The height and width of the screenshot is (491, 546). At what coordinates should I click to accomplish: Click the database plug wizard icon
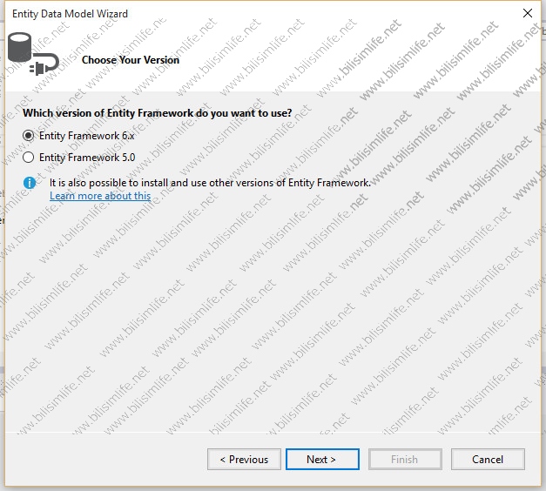[33, 54]
